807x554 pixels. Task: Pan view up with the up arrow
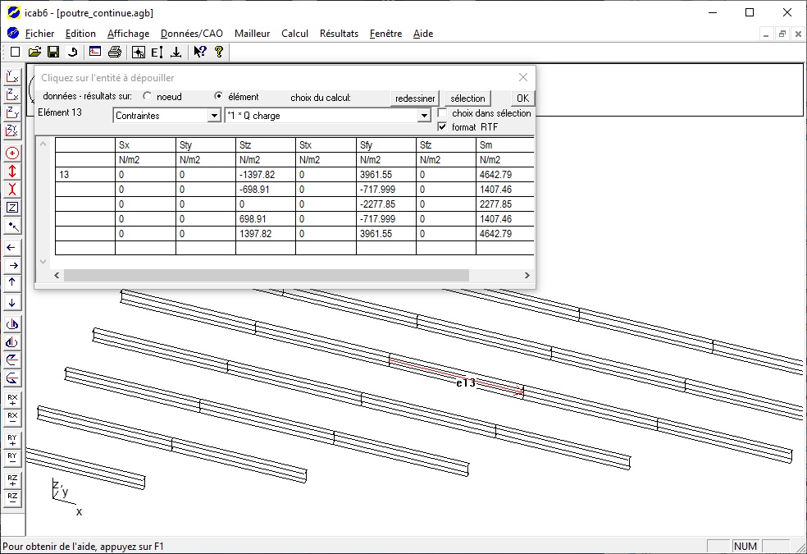click(12, 282)
